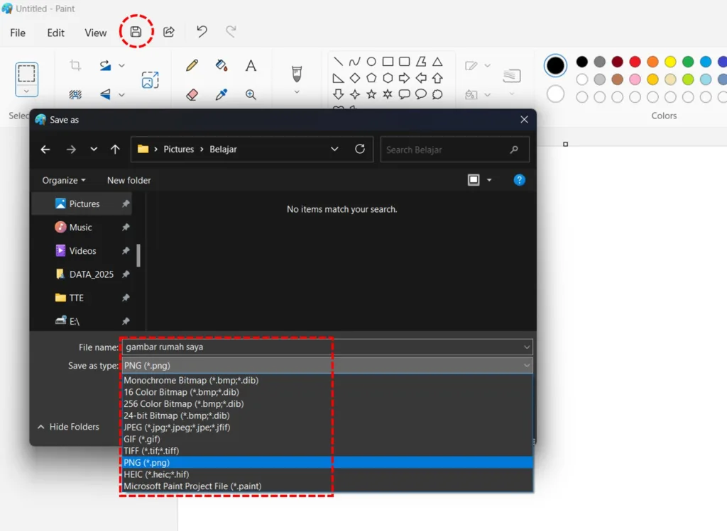Open the View menu

point(96,33)
